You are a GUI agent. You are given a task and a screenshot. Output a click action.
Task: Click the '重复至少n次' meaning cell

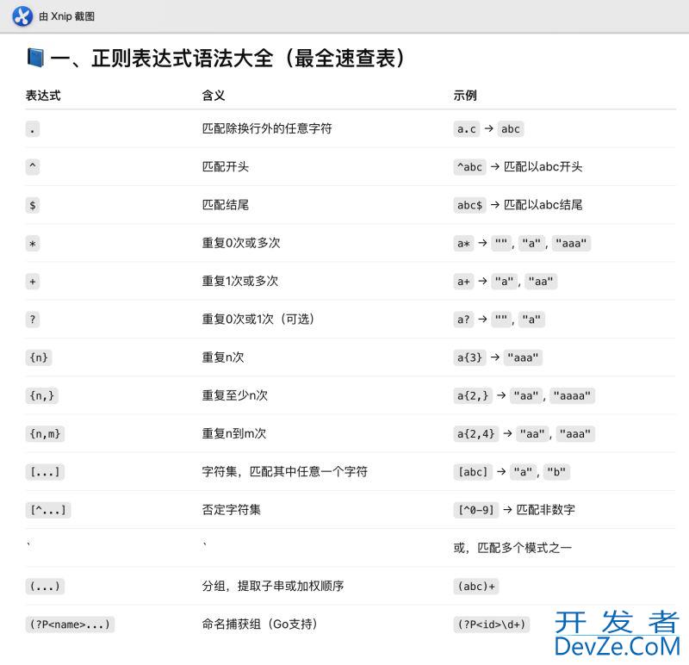(234, 395)
